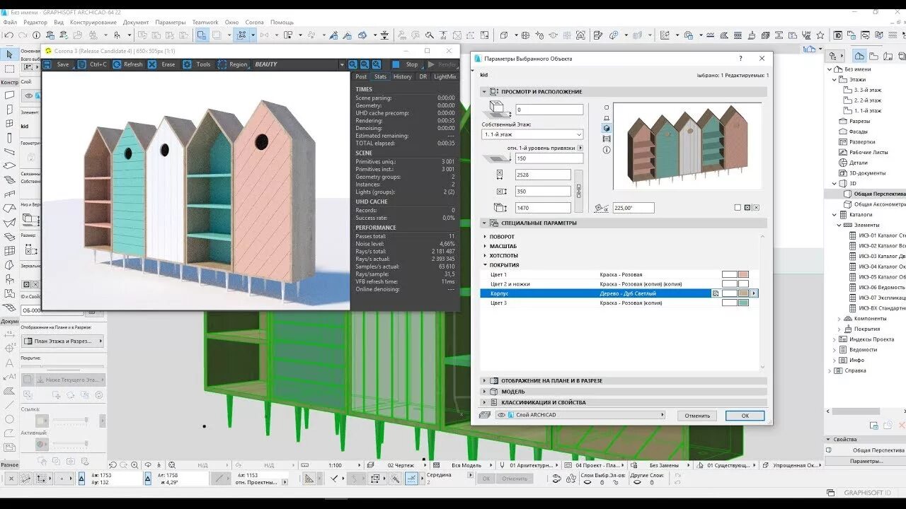
Task: Switch to LightMix tab in Corona
Action: pos(445,76)
